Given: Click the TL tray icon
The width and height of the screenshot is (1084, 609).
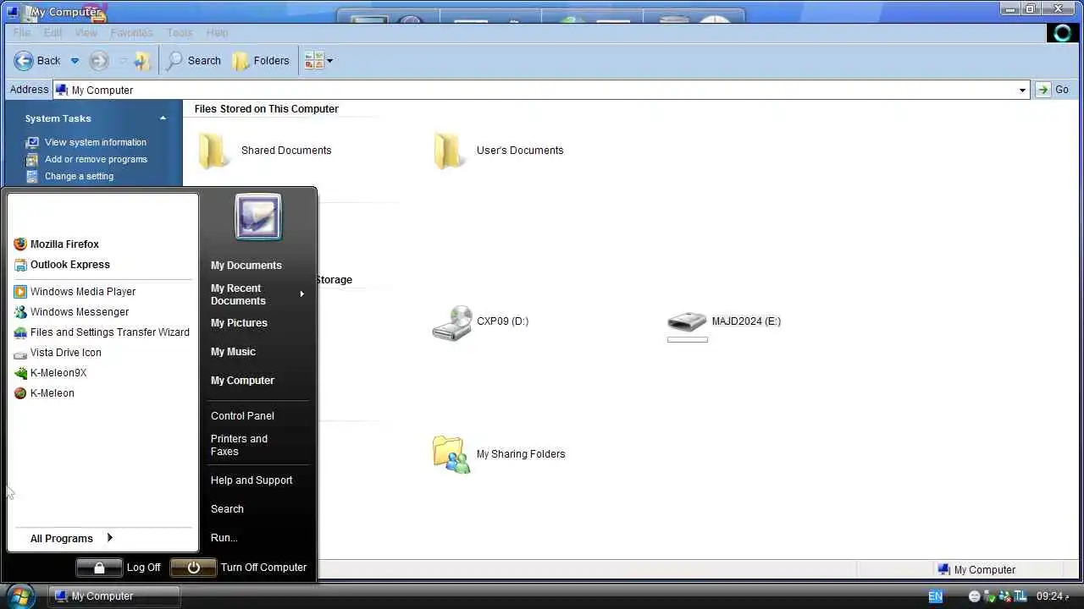Looking at the screenshot, I should (x=1020, y=596).
